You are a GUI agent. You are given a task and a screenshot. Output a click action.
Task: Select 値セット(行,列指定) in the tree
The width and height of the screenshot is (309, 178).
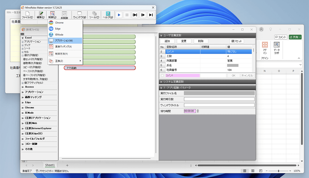[x=32, y=59]
